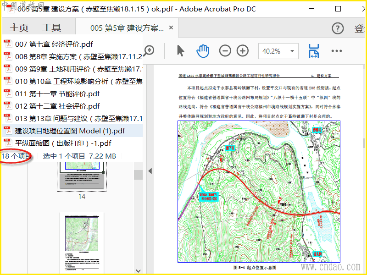Close the 005 第5章 document tab
This screenshot has width=367, height=275.
coord(171,28)
